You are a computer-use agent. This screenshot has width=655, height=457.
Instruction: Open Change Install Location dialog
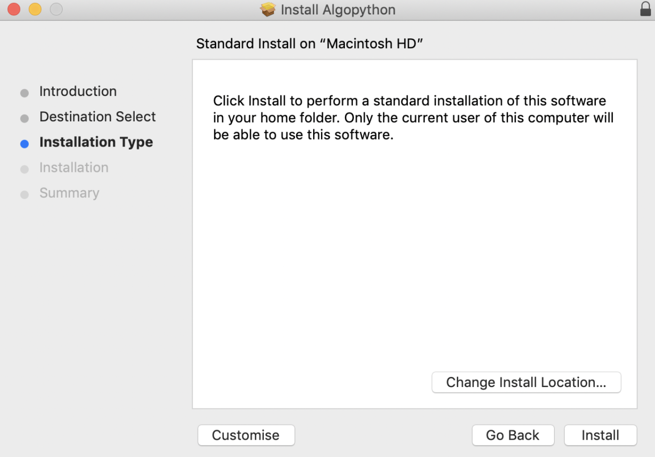click(x=526, y=382)
